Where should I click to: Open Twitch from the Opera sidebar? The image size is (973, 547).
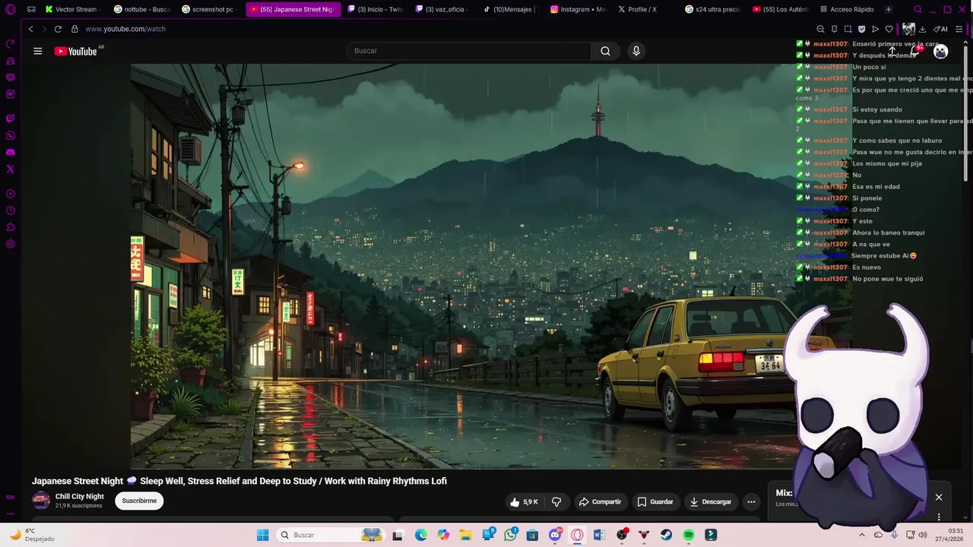click(10, 119)
